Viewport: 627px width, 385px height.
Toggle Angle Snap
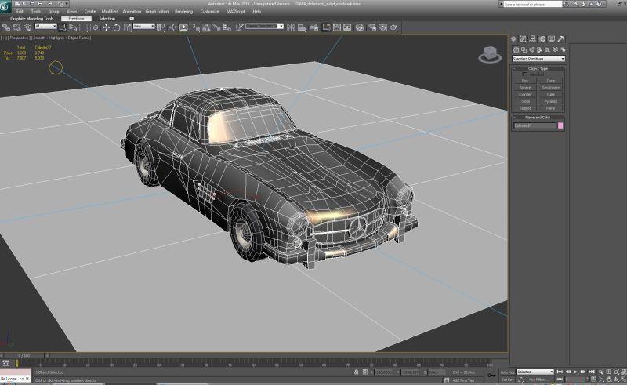click(206, 27)
